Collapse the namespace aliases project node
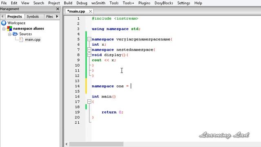 (x=4, y=29)
